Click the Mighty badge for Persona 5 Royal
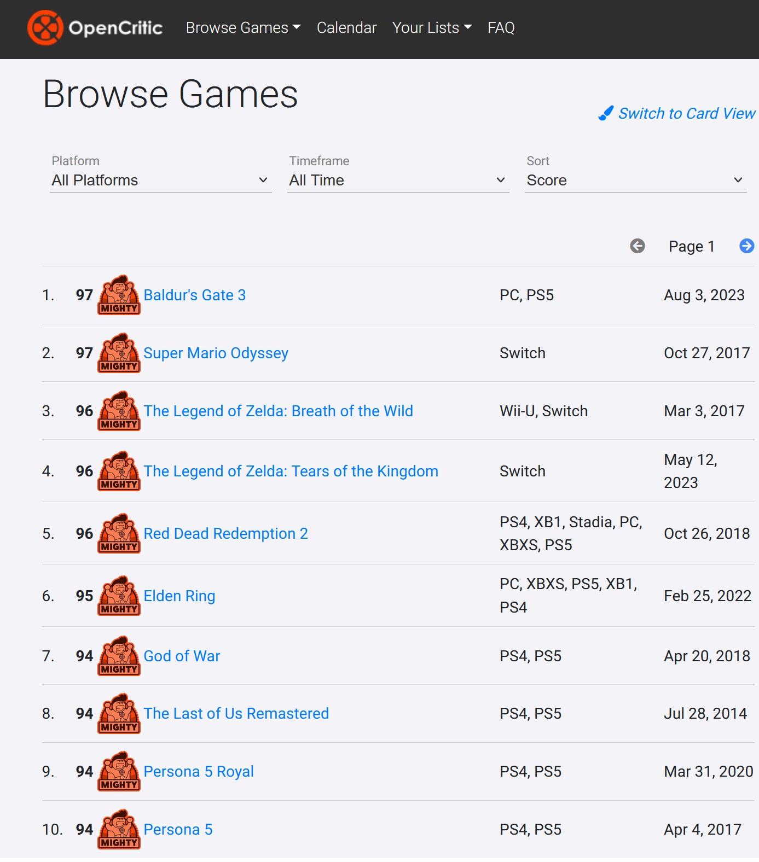This screenshot has width=759, height=862. click(x=119, y=771)
